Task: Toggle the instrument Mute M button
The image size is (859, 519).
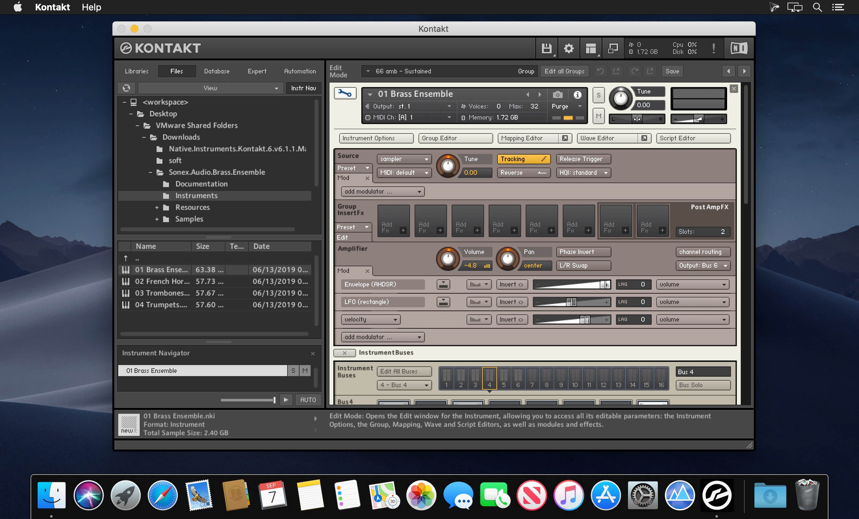Action: (x=598, y=116)
